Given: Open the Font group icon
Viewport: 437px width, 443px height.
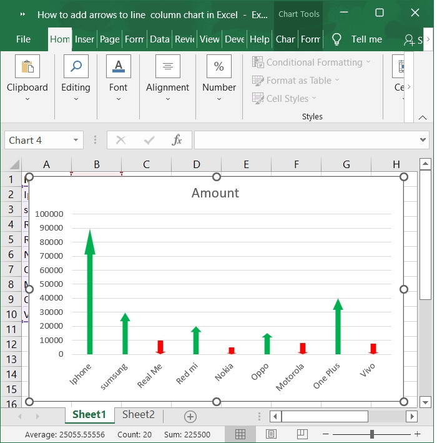Looking at the screenshot, I should (x=119, y=66).
